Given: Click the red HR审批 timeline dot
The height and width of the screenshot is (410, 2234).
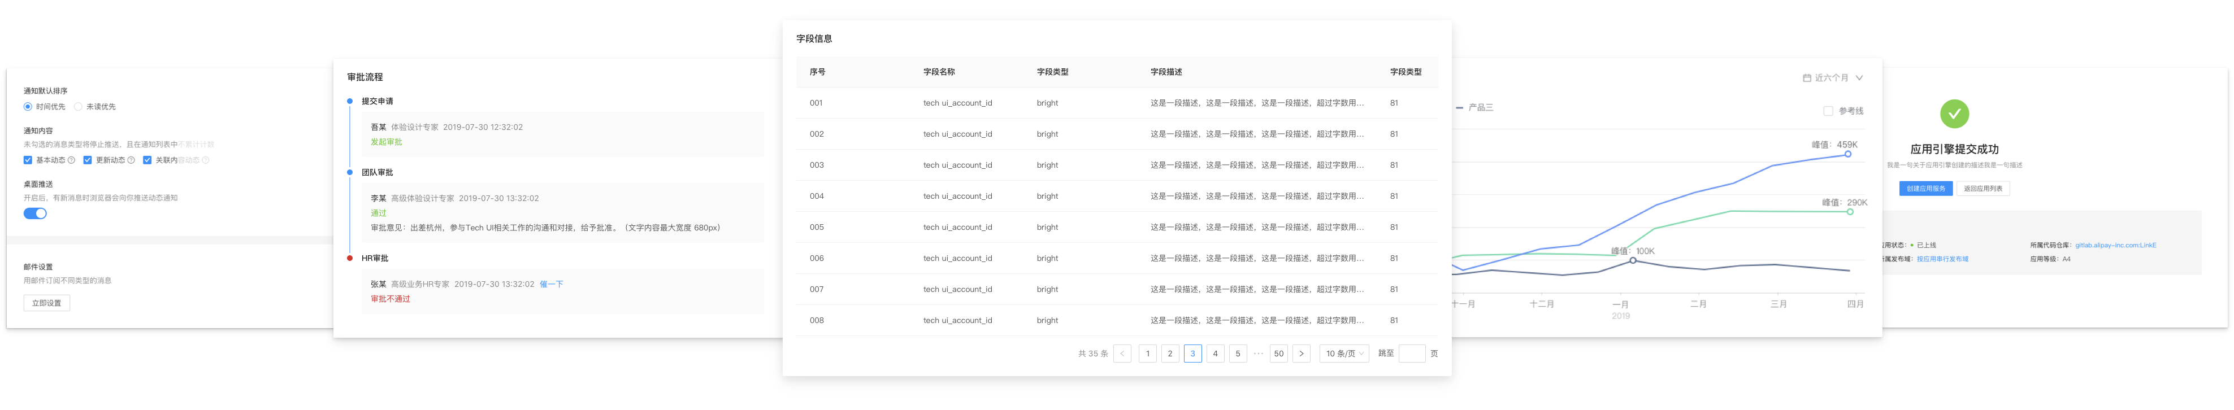Looking at the screenshot, I should pyautogui.click(x=349, y=258).
